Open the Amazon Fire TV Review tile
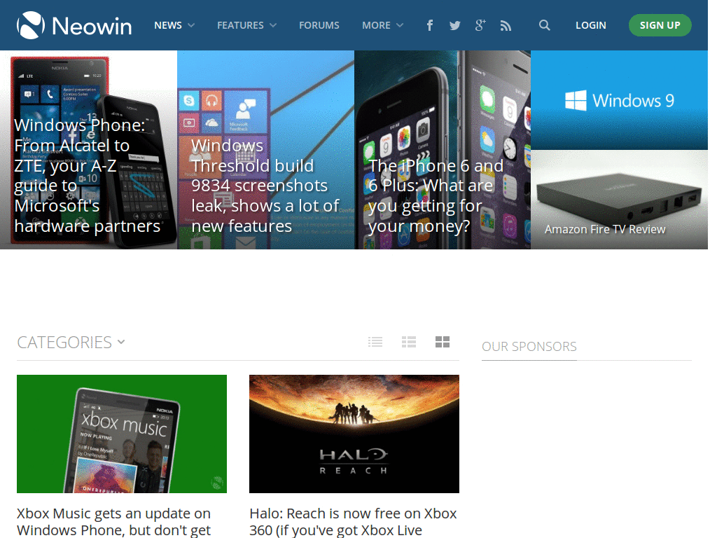The height and width of the screenshot is (538, 717). pyautogui.click(x=619, y=200)
